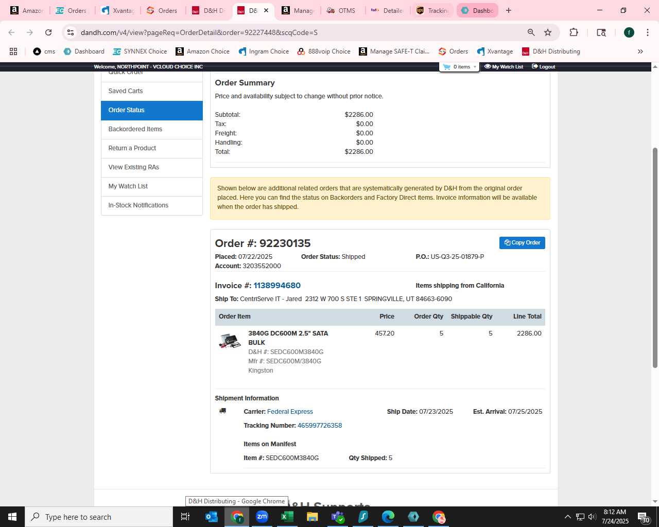Switch to the Tracking UPS tab
659x527 pixels.
coord(433,10)
